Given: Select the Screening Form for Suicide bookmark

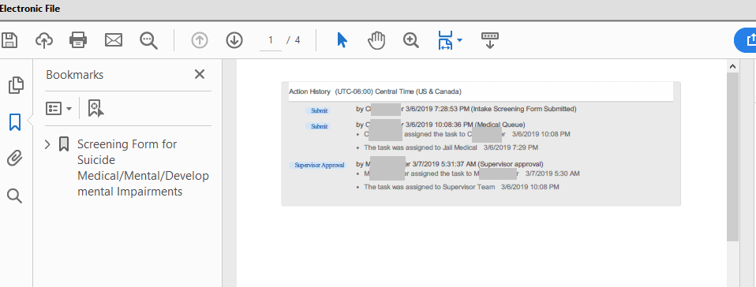Looking at the screenshot, I should tap(143, 168).
